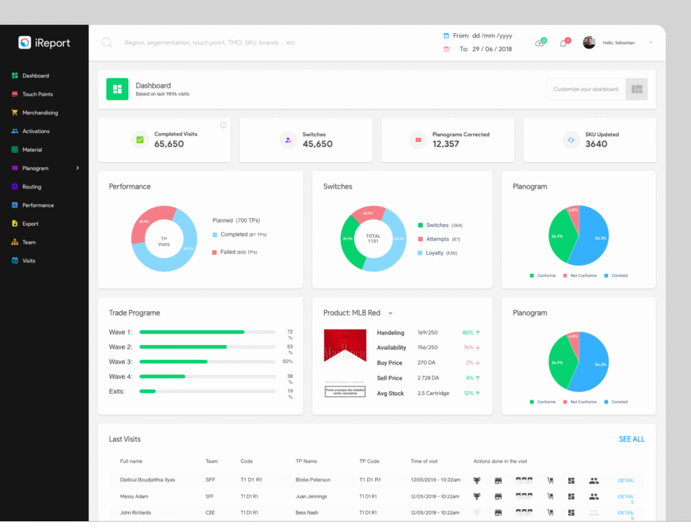The width and height of the screenshot is (691, 530).
Task: Toggle the Completed legend entry
Action: [x=233, y=234]
